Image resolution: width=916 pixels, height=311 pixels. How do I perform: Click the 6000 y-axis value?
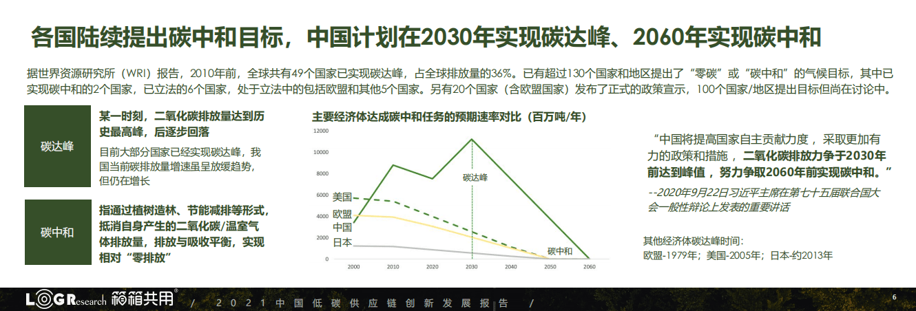323,195
